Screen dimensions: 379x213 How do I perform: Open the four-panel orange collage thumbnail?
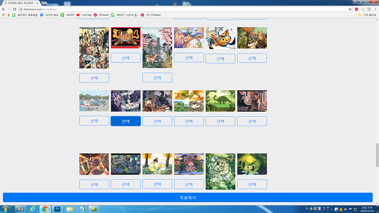[189, 101]
